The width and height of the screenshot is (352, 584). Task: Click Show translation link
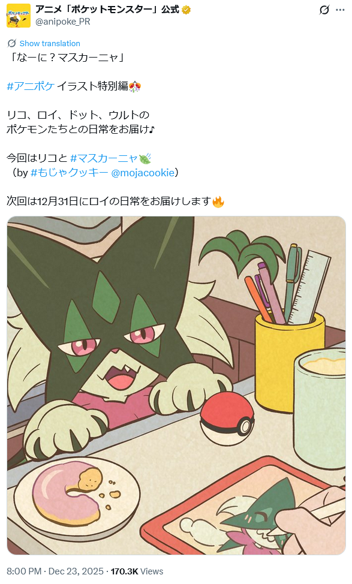[x=50, y=44]
